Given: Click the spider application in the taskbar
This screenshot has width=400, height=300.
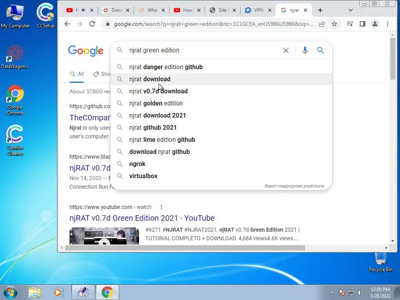Looking at the screenshot, I should (x=83, y=292).
